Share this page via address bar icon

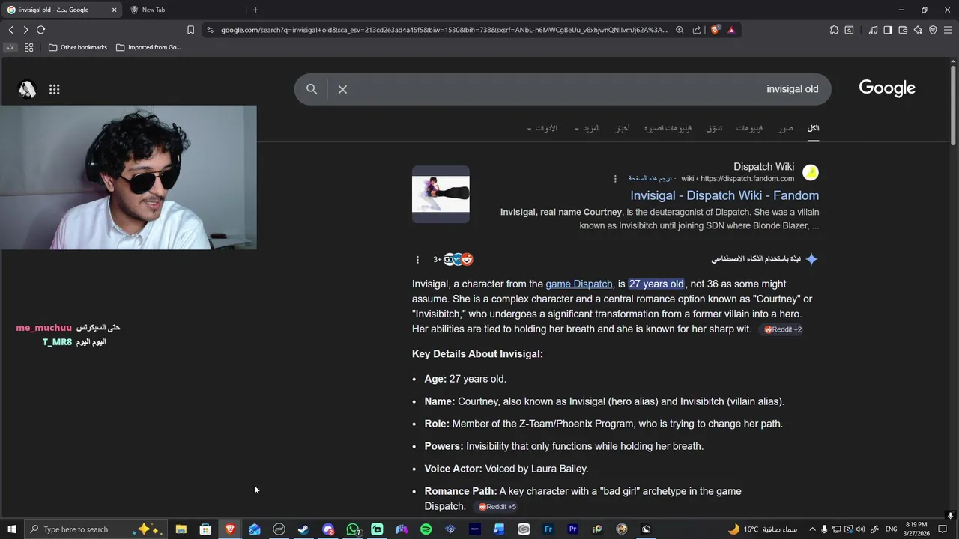[697, 30]
